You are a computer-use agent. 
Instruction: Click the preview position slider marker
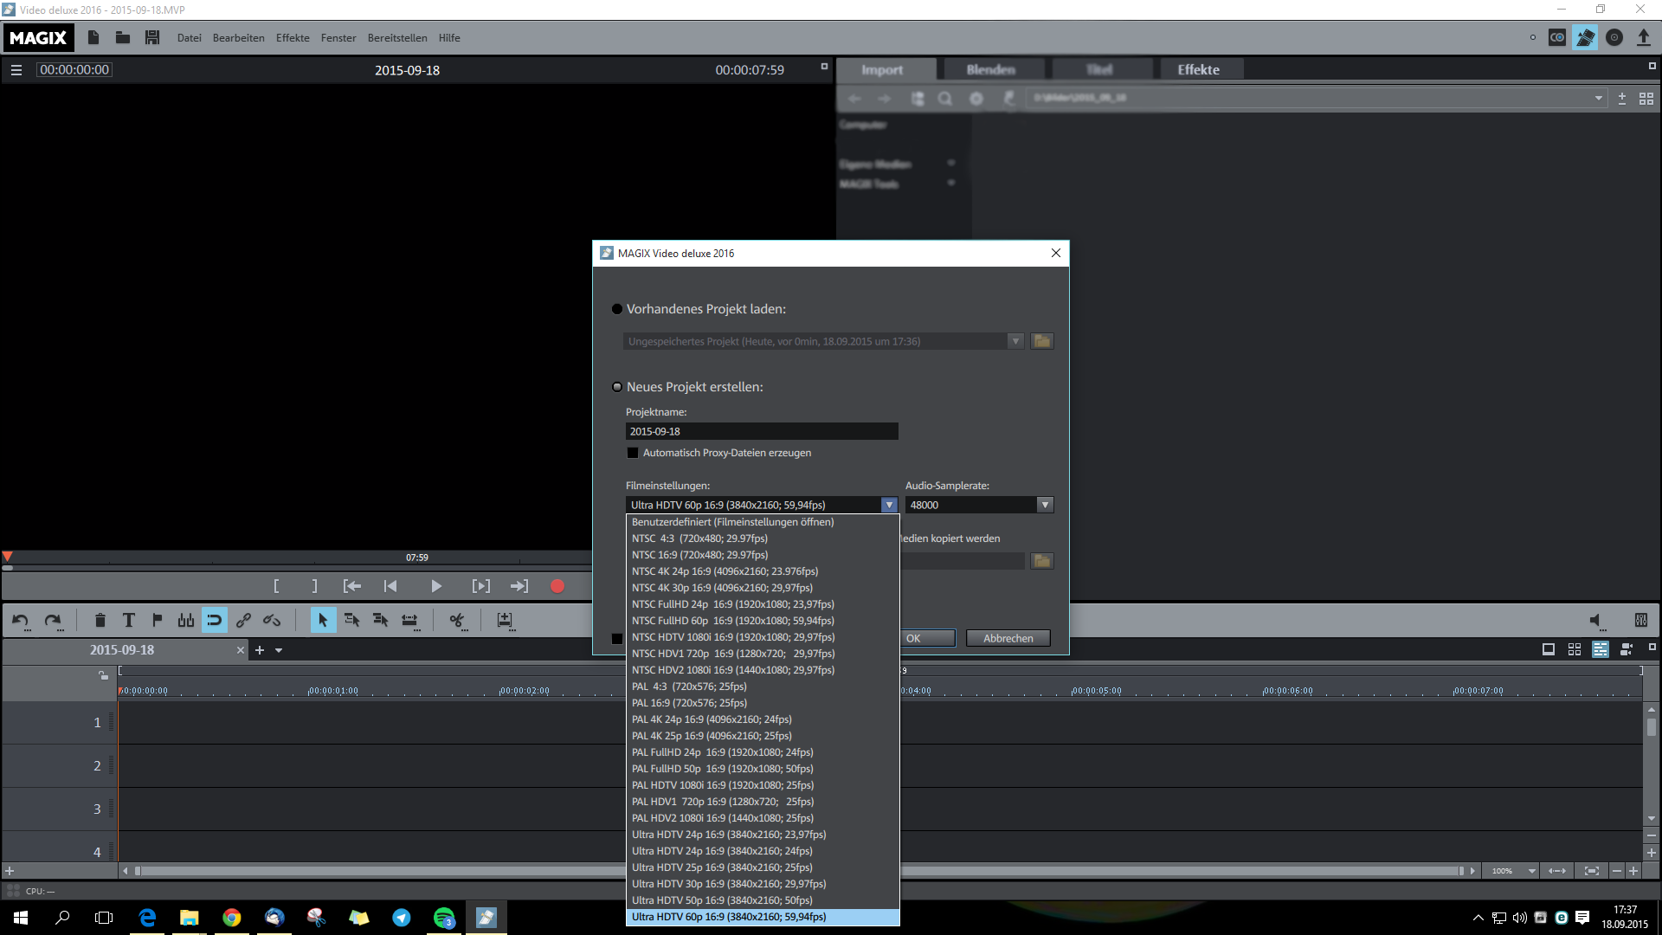coord(7,557)
